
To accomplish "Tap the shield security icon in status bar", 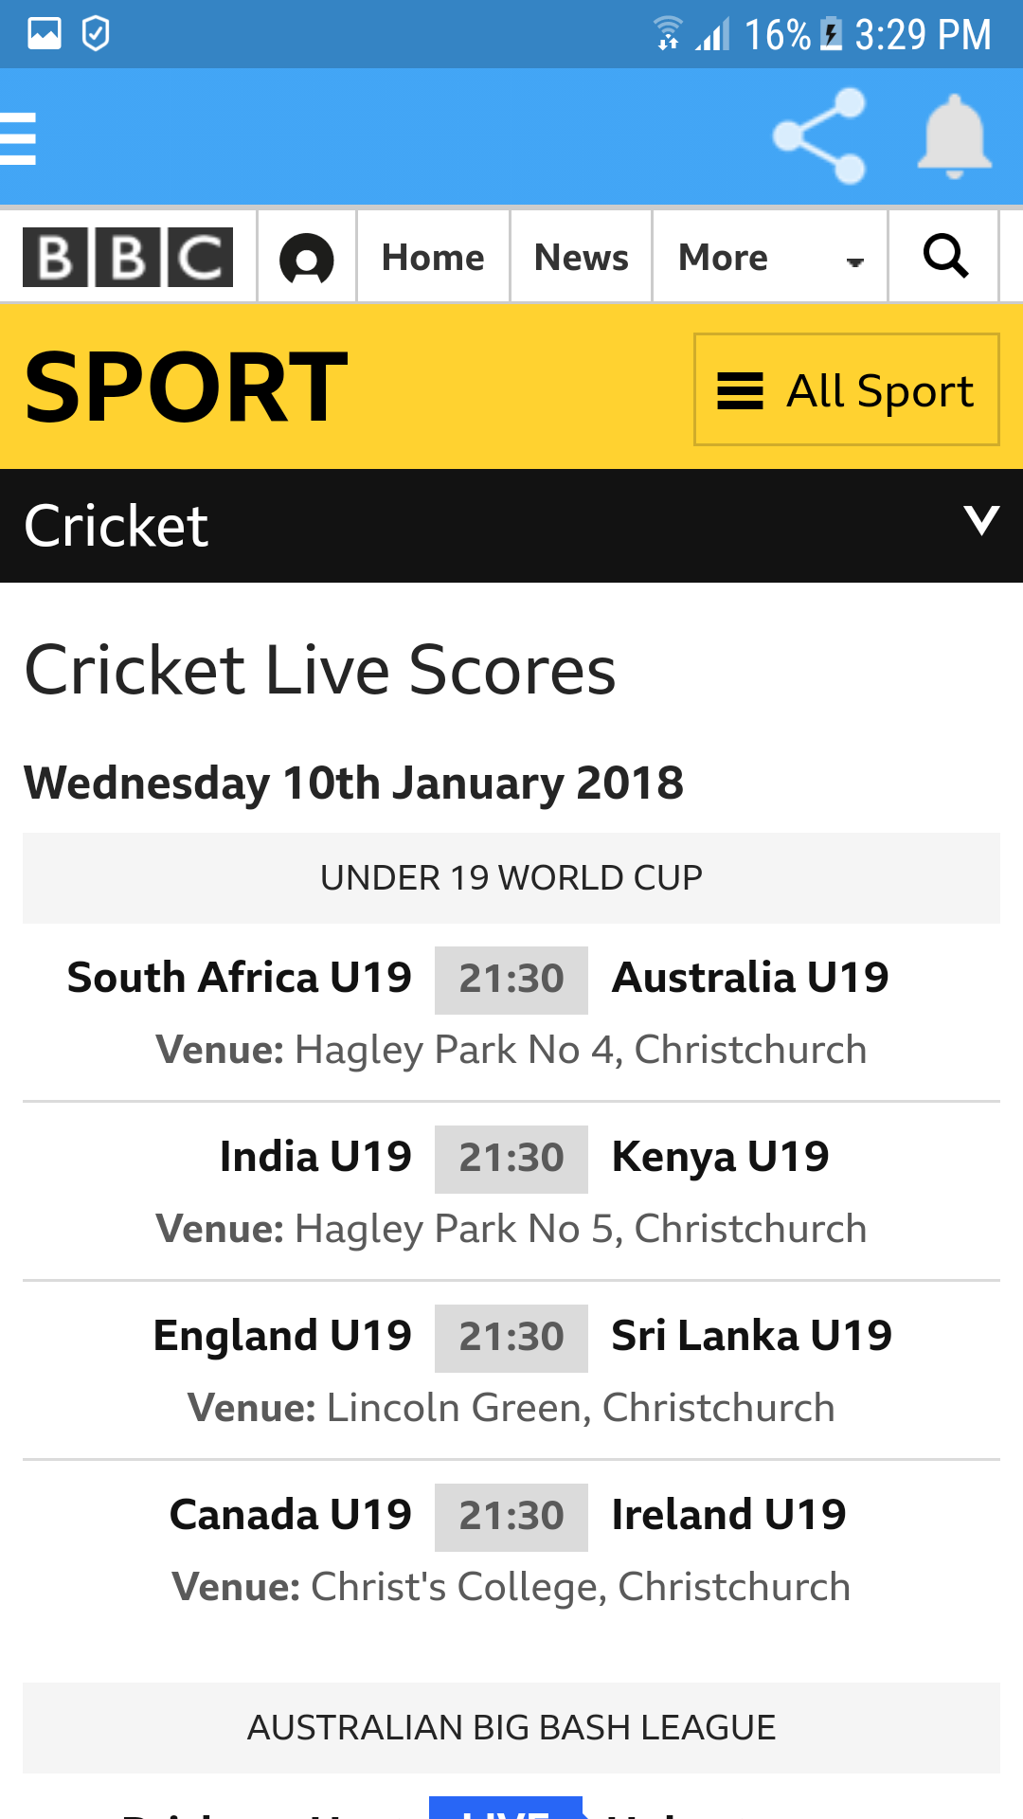I will click(96, 34).
